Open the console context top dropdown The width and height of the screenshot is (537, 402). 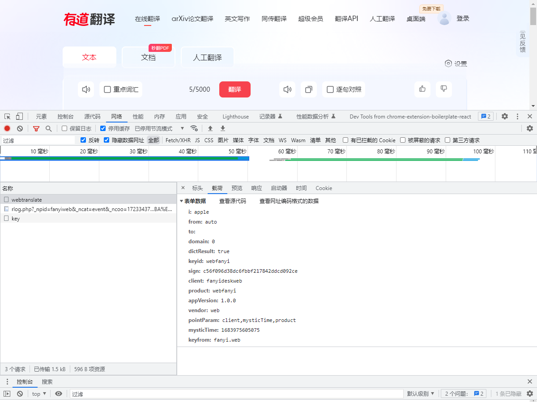click(39, 394)
